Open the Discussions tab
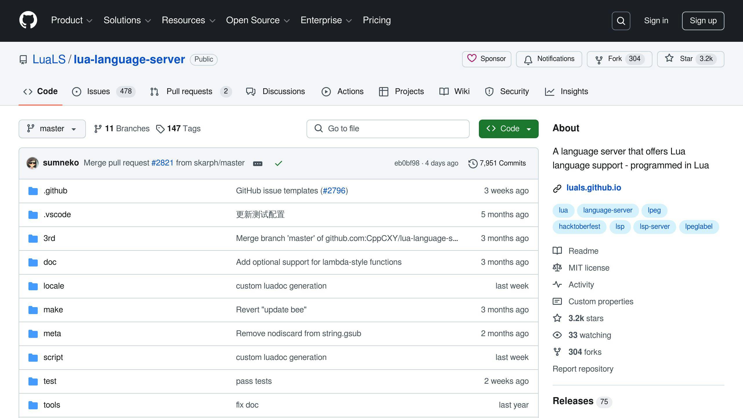Viewport: 743px width, 418px height. coord(275,92)
